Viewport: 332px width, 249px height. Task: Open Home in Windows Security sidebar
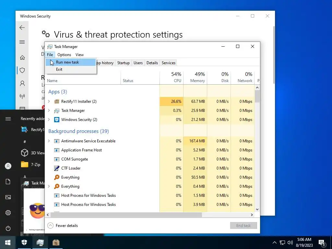pos(22,58)
